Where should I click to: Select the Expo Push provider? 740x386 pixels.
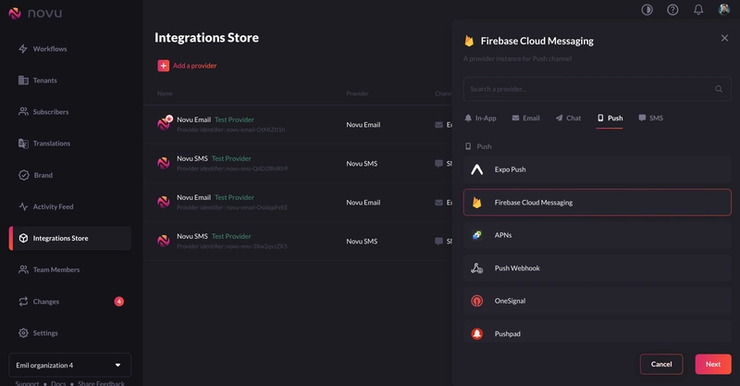click(x=597, y=169)
